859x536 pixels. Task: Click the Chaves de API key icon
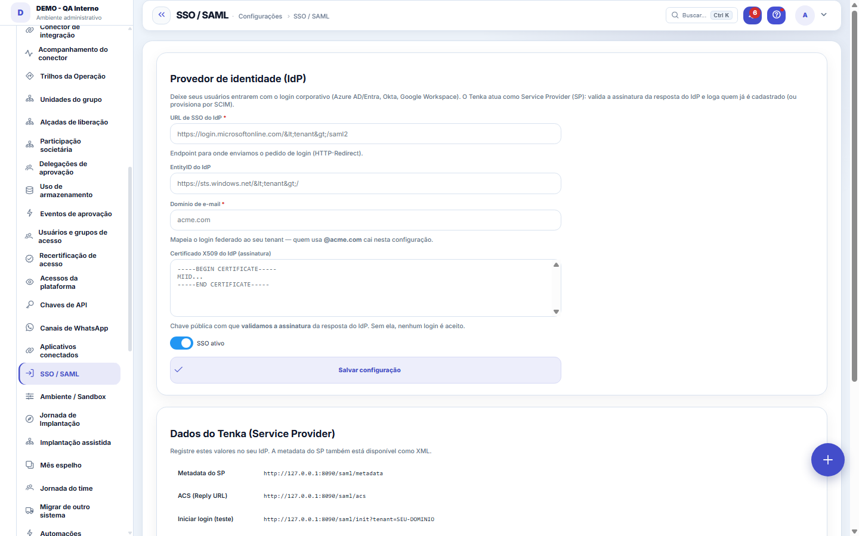30,305
